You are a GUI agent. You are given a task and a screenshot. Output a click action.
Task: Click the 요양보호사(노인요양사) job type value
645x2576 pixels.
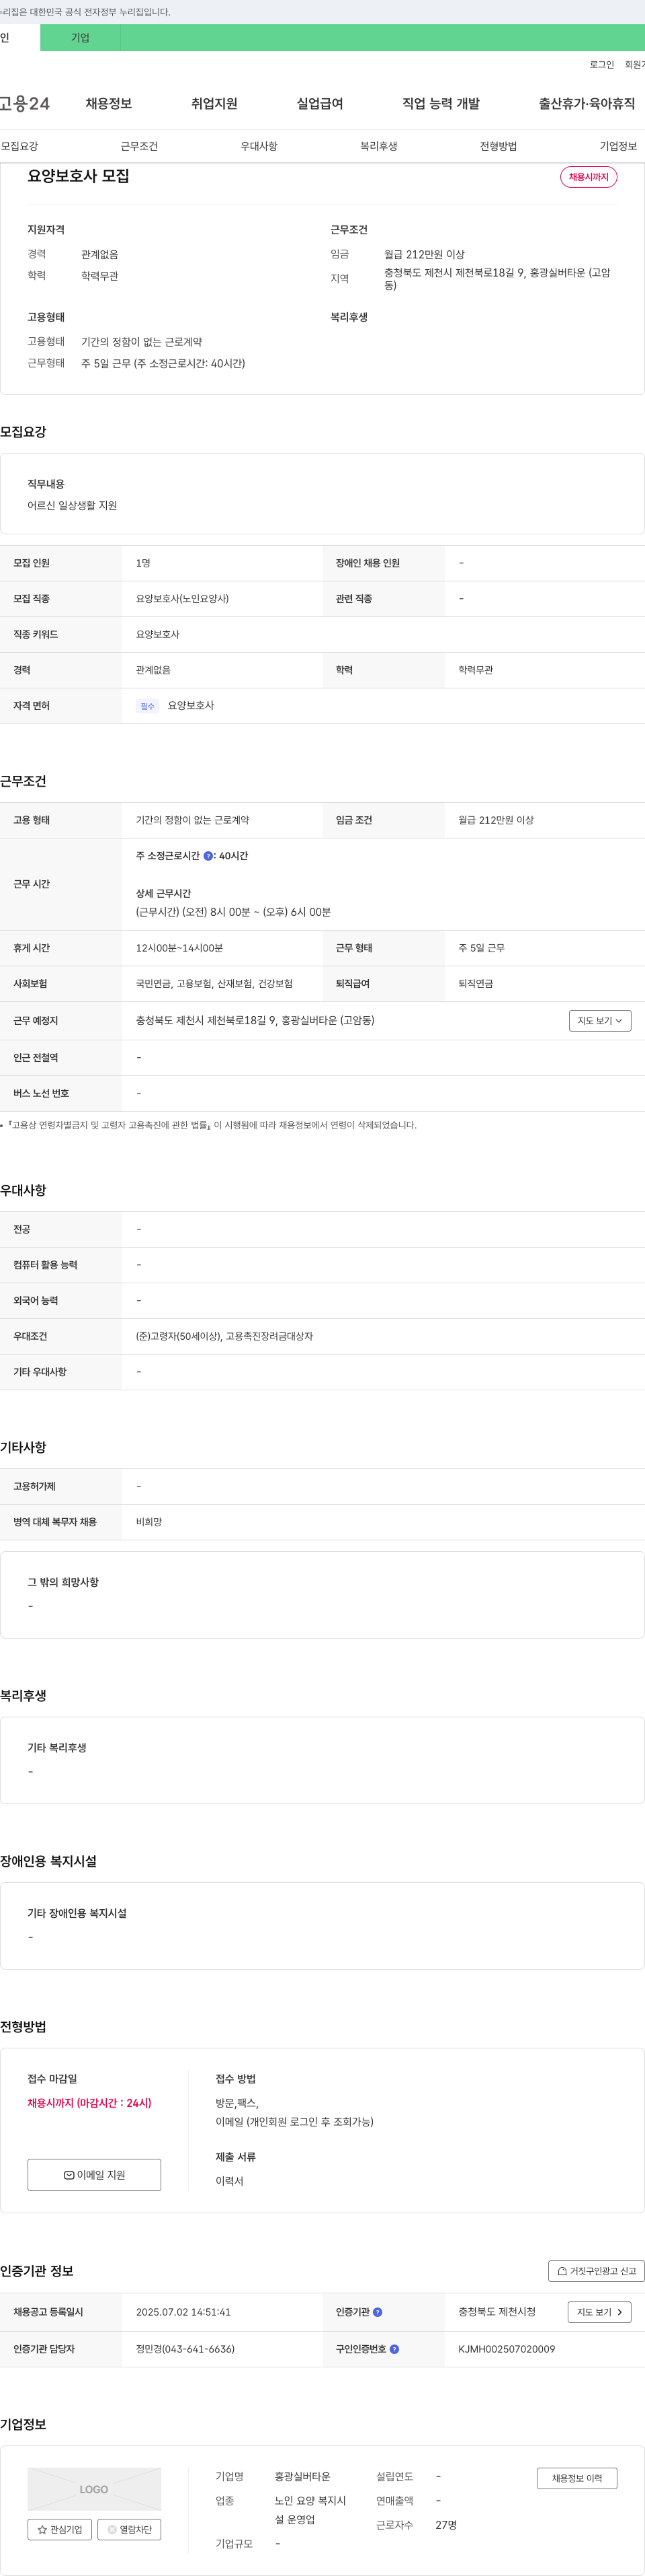183,599
